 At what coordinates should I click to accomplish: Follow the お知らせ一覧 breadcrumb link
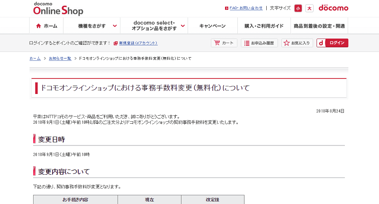(60, 58)
